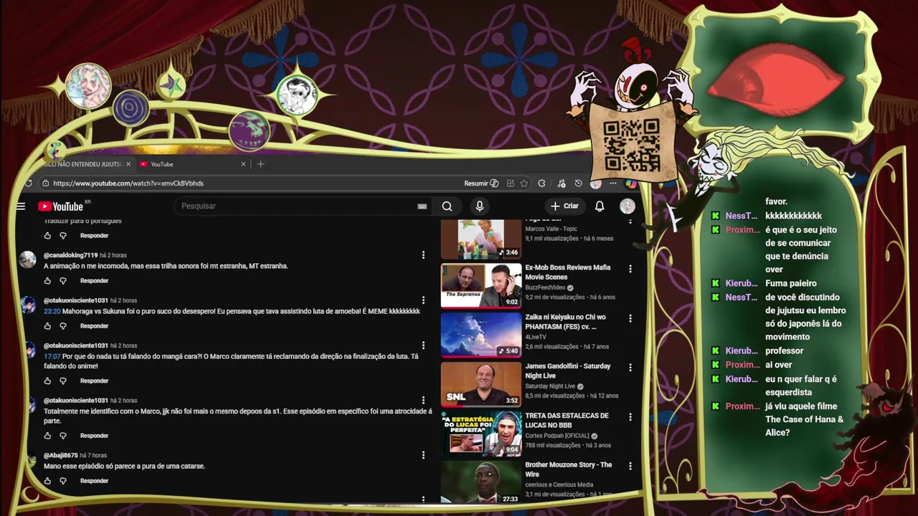Image resolution: width=918 pixels, height=516 pixels.
Task: Open options for 'TRETA DAS ESTALECAS' video
Action: [630, 416]
